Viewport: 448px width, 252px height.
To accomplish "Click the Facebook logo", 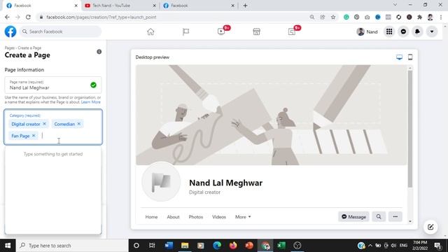I will tap(10, 31).
